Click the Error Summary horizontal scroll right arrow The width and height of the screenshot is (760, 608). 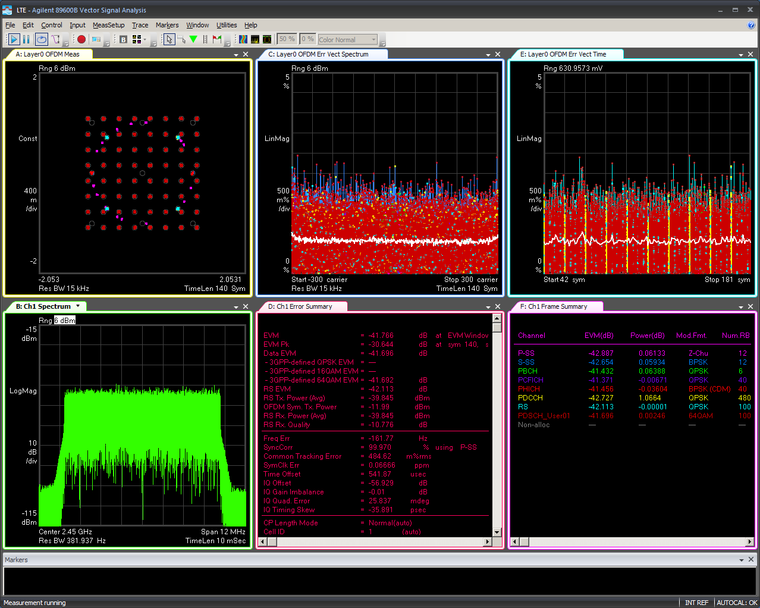488,541
